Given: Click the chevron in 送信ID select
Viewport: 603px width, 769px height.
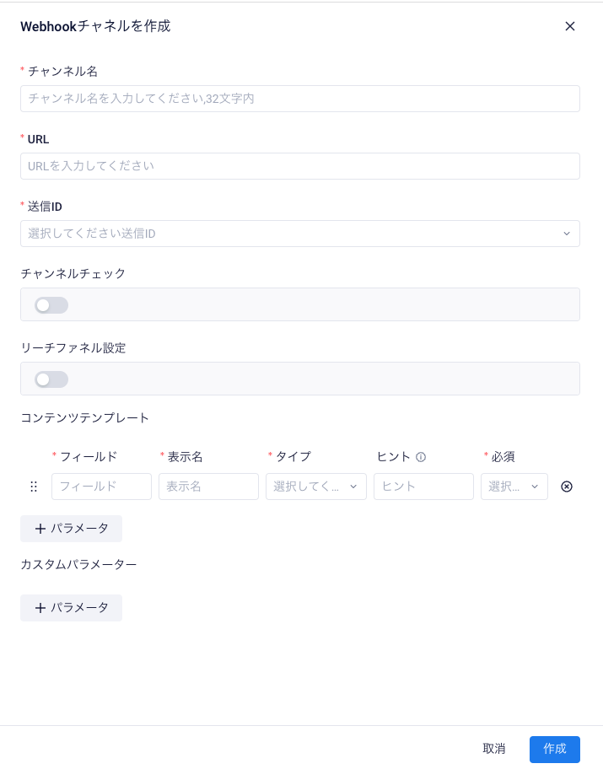Looking at the screenshot, I should tap(567, 234).
